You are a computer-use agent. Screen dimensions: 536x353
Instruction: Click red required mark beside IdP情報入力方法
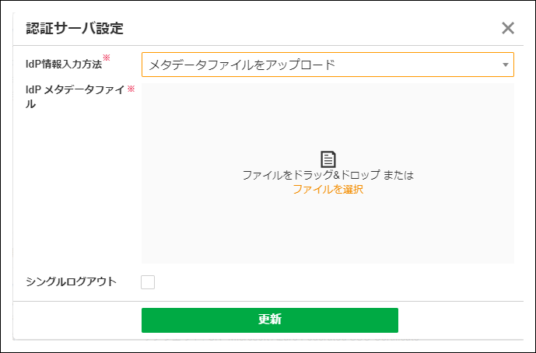coord(107,58)
